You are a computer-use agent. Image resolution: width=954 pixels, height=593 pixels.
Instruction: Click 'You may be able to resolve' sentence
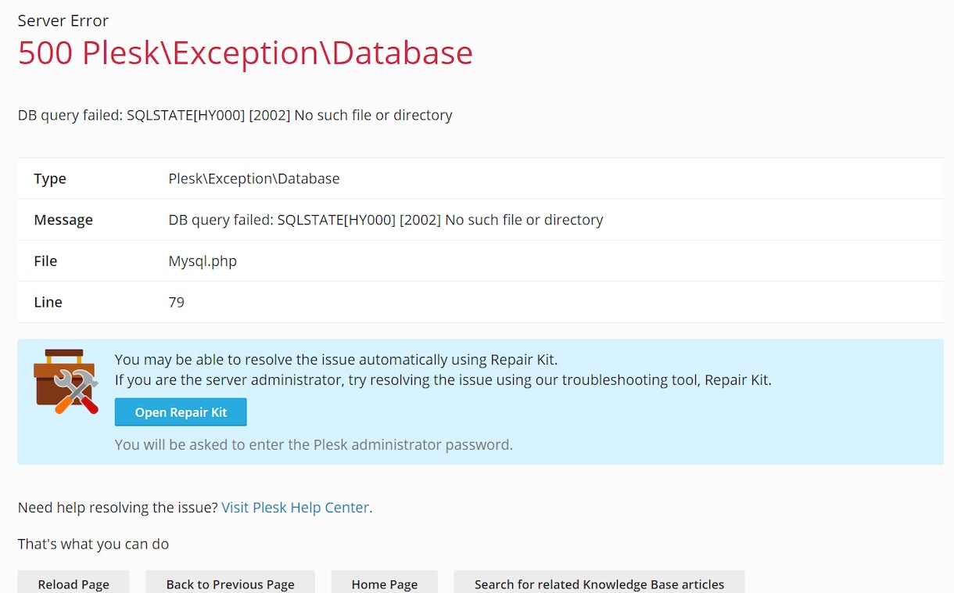pyautogui.click(x=336, y=360)
